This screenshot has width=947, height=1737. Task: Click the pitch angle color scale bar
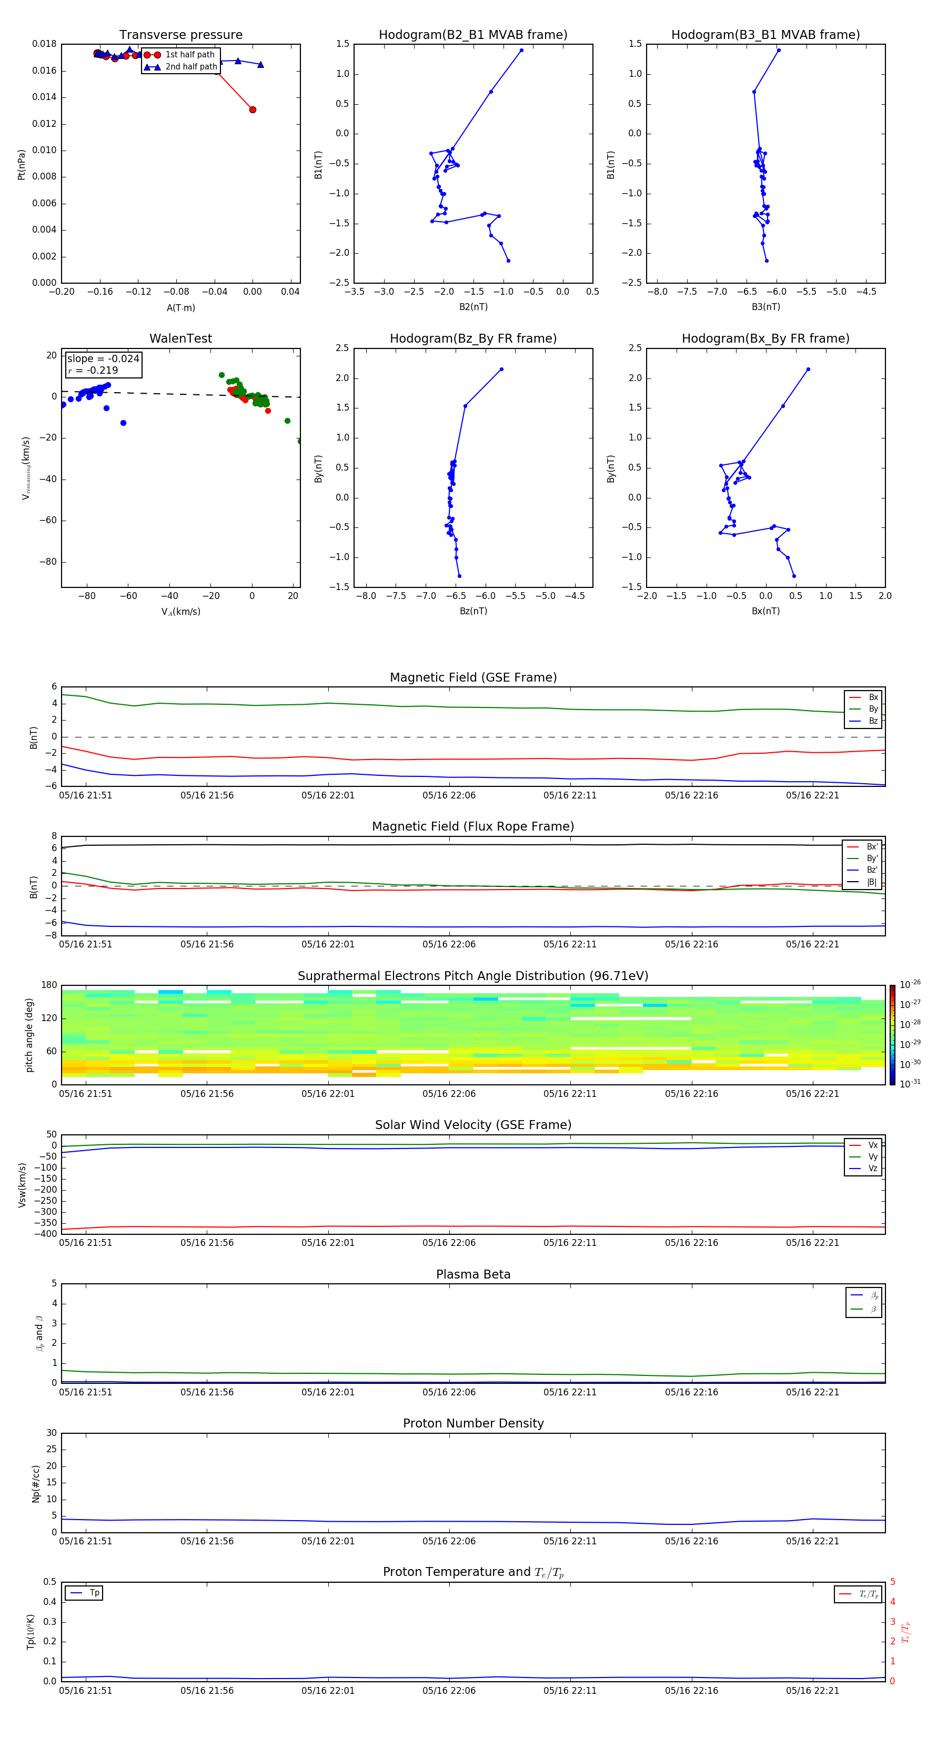892,1035
